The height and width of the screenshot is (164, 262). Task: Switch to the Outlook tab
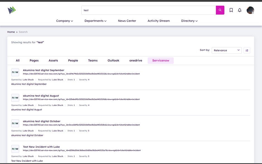click(113, 61)
